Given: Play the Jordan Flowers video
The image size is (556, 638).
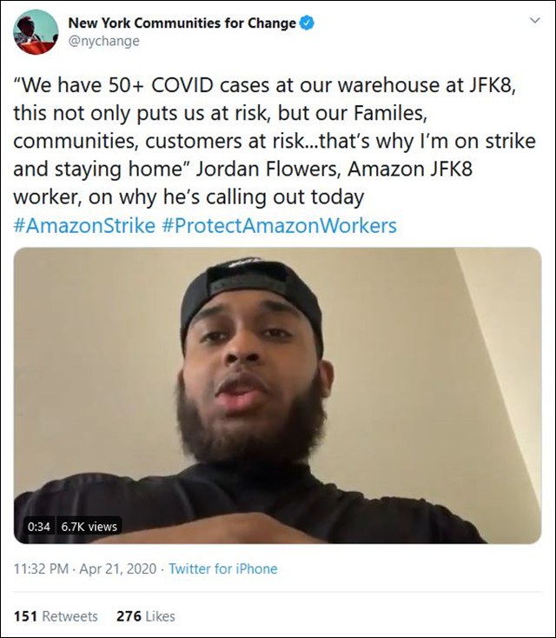Looking at the screenshot, I should tap(277, 395).
